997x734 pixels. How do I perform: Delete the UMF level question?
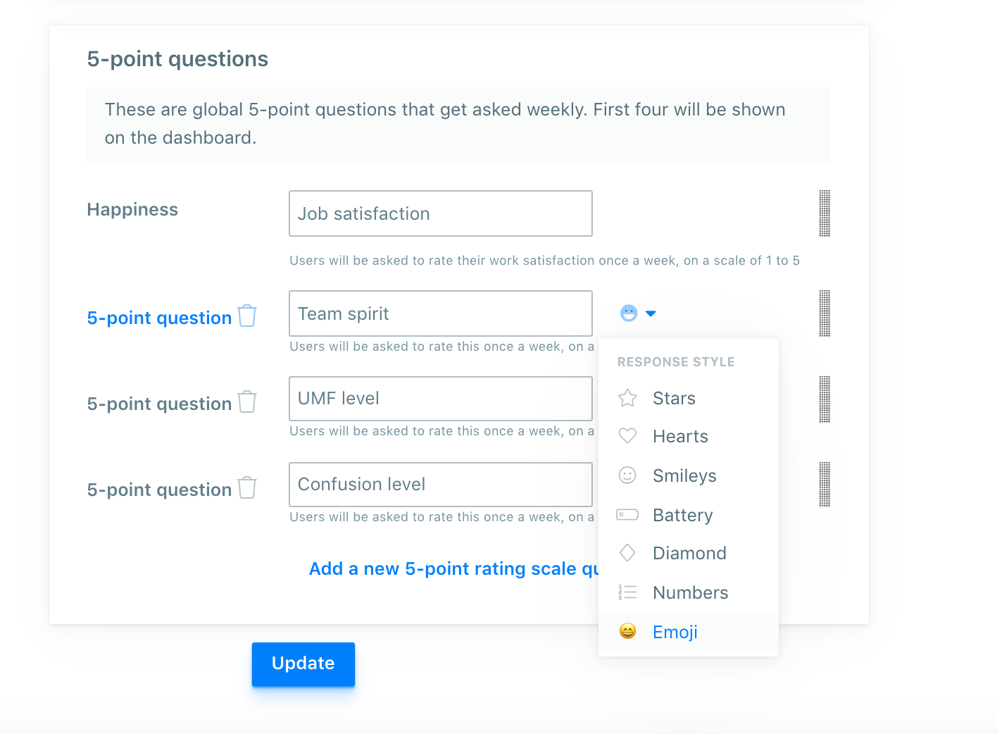tap(247, 402)
